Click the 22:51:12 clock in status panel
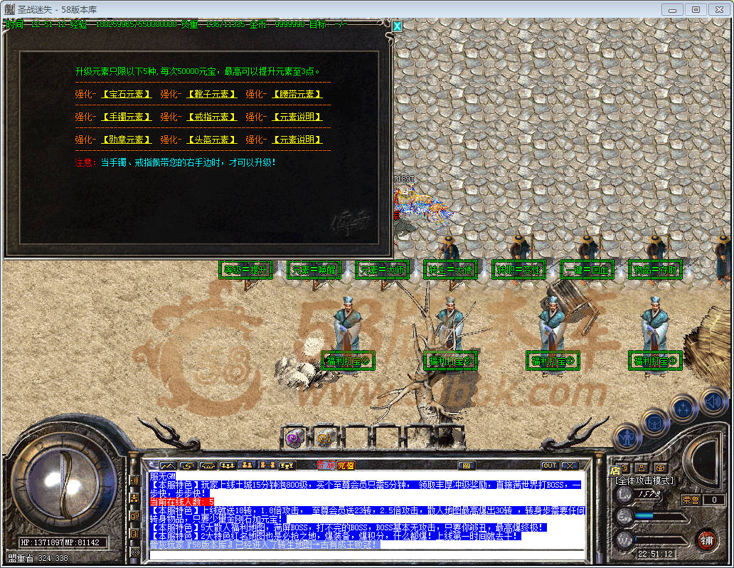This screenshot has height=568, width=734. [x=655, y=554]
